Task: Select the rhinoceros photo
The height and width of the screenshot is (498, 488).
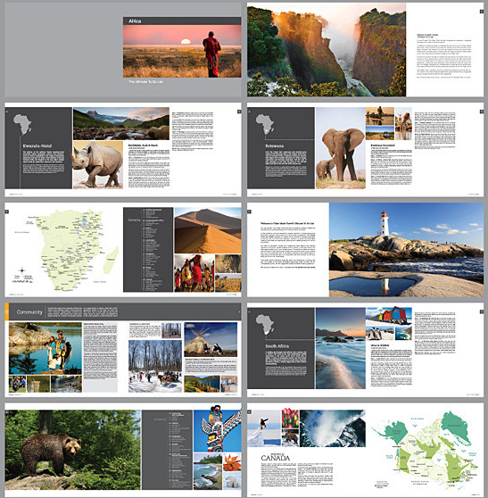Action: (98, 165)
